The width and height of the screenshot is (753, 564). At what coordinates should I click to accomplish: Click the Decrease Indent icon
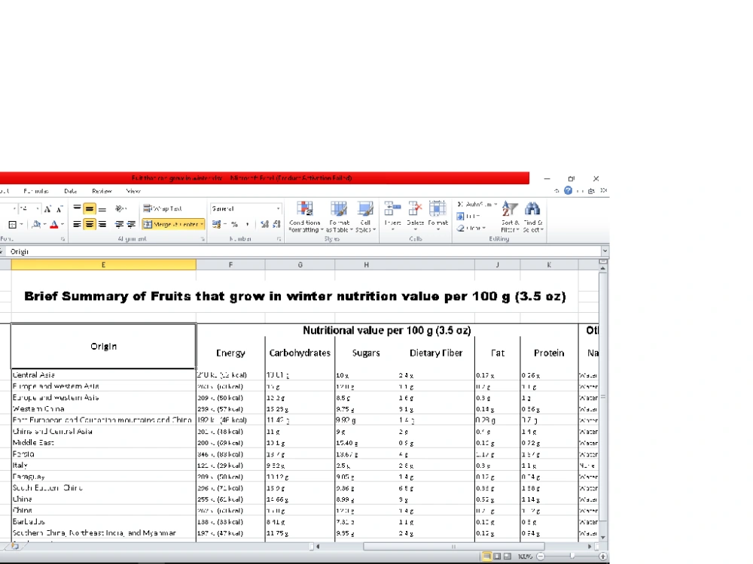(119, 224)
